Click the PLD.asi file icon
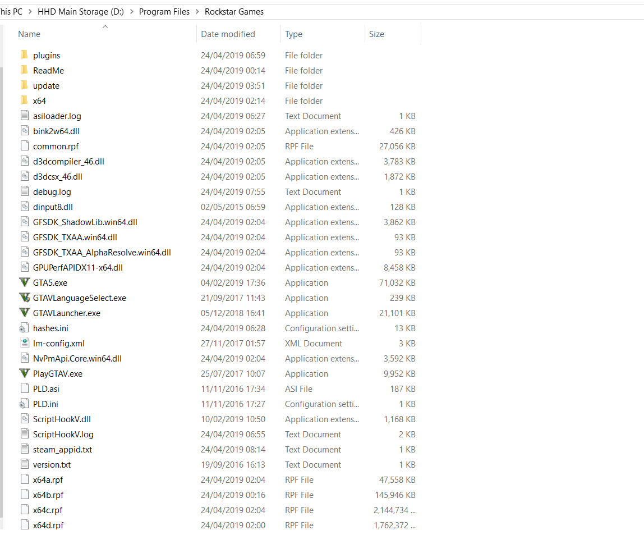This screenshot has width=644, height=544. point(25,388)
